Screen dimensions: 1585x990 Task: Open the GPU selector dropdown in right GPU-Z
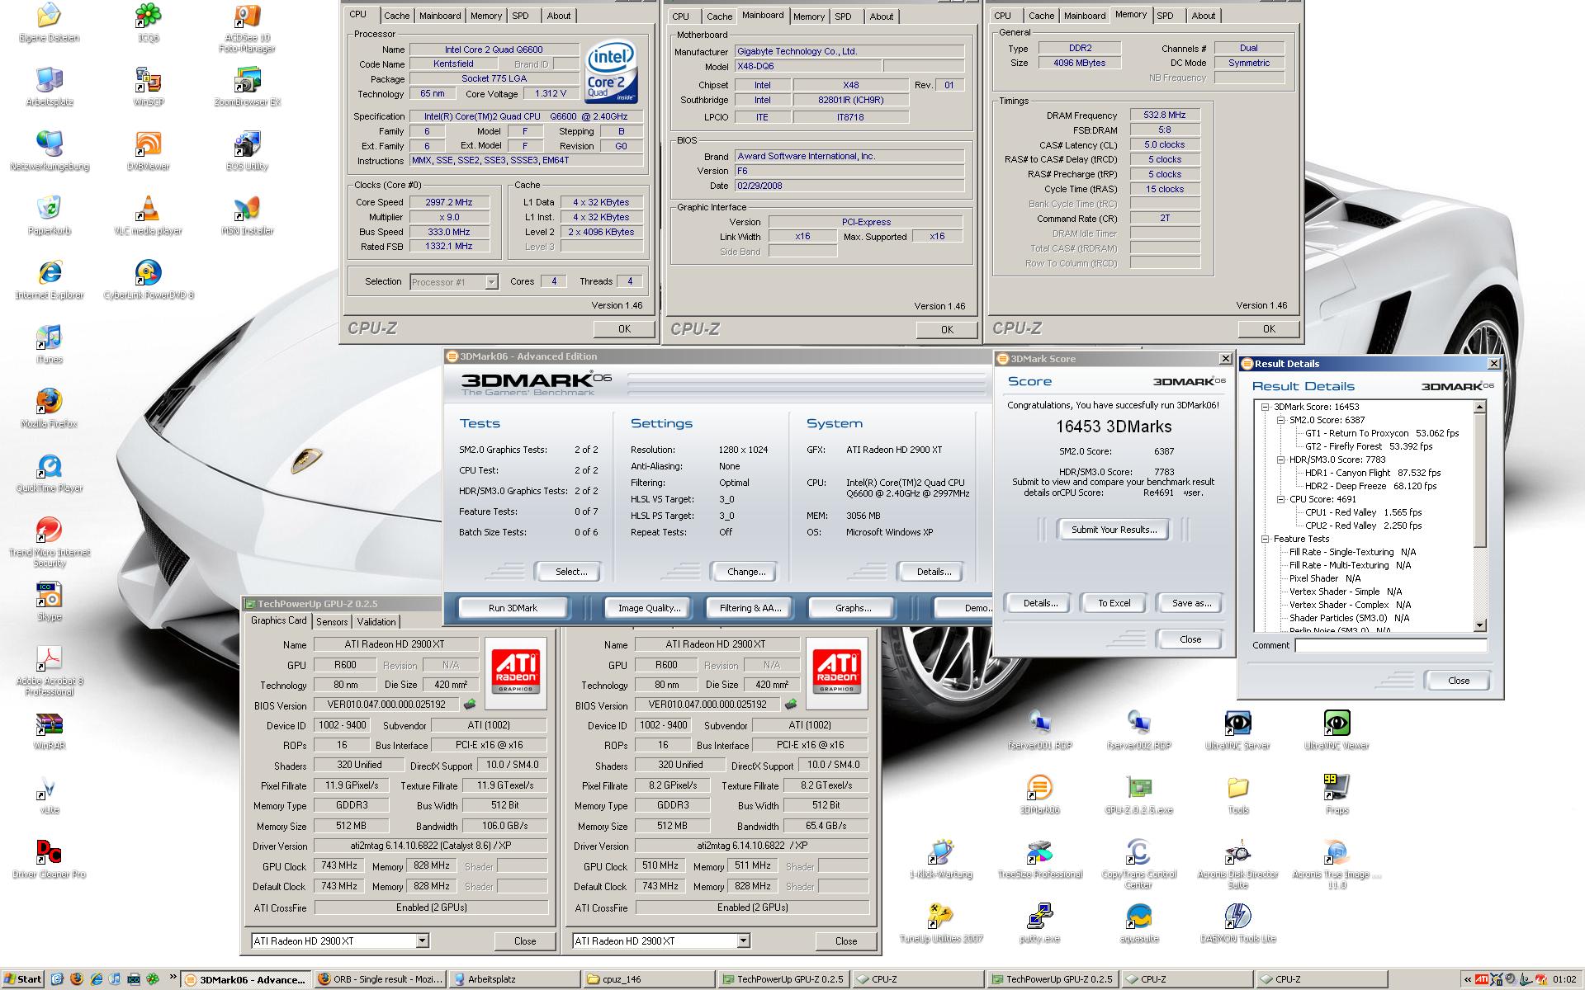(x=743, y=940)
